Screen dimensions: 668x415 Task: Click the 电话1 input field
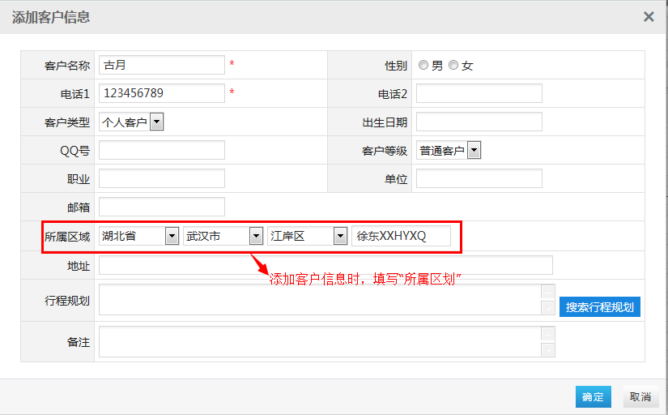tap(161, 93)
